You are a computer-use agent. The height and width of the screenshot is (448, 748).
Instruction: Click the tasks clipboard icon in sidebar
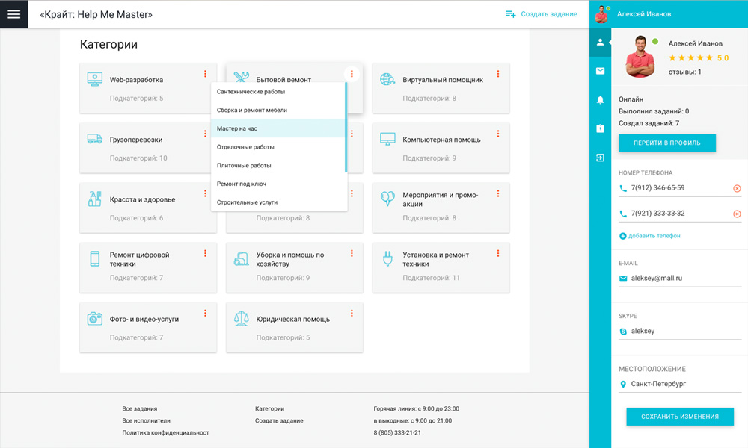pos(600,128)
